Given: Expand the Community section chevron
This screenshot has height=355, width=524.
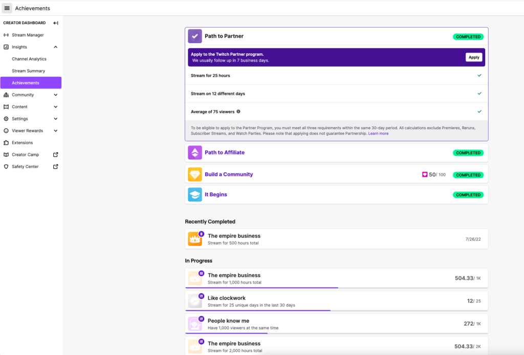Looking at the screenshot, I should tap(55, 95).
